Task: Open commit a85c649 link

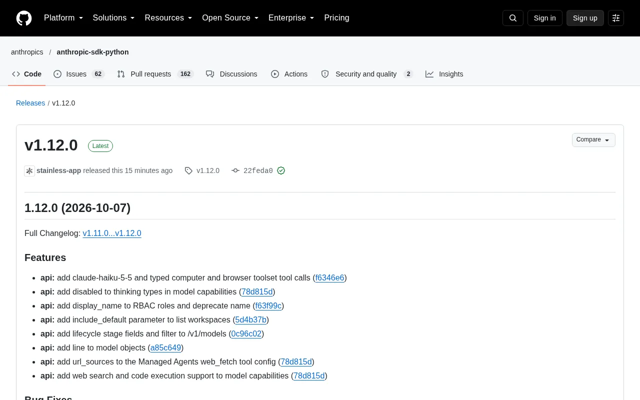Action: tap(165, 347)
